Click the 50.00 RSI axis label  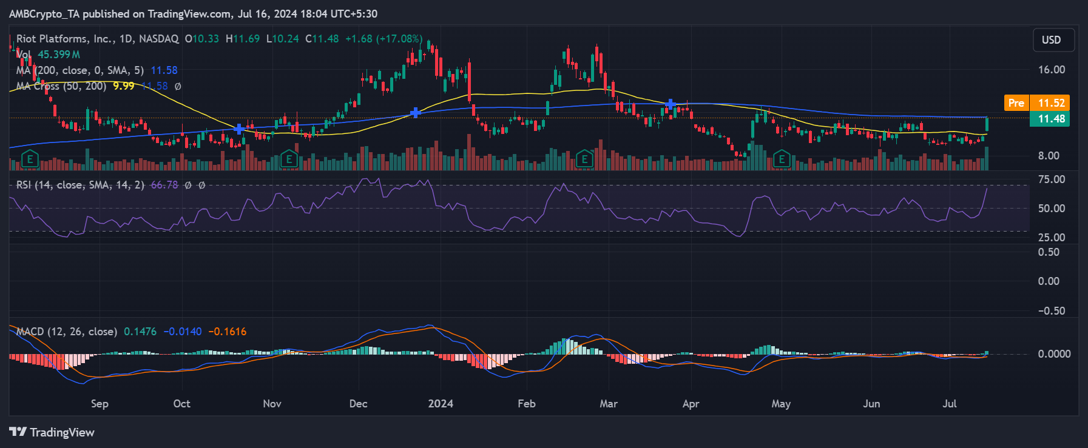(1052, 209)
